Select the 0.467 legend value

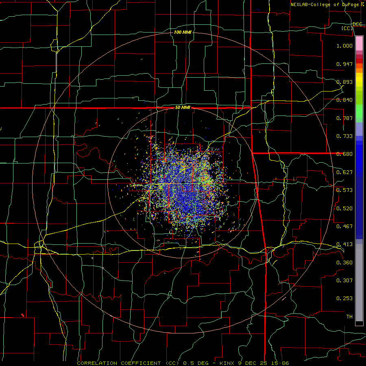(x=344, y=227)
